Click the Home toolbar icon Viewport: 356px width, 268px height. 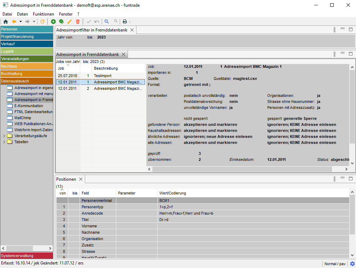coord(6,22)
